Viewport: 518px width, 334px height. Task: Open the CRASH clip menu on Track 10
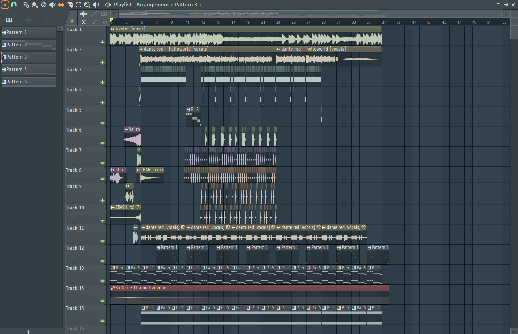(113, 207)
